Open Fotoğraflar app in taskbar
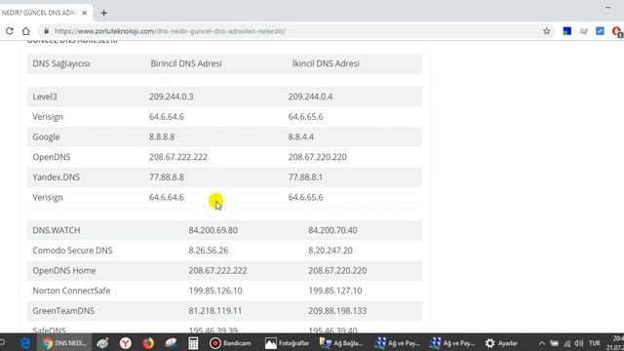 pos(287,342)
